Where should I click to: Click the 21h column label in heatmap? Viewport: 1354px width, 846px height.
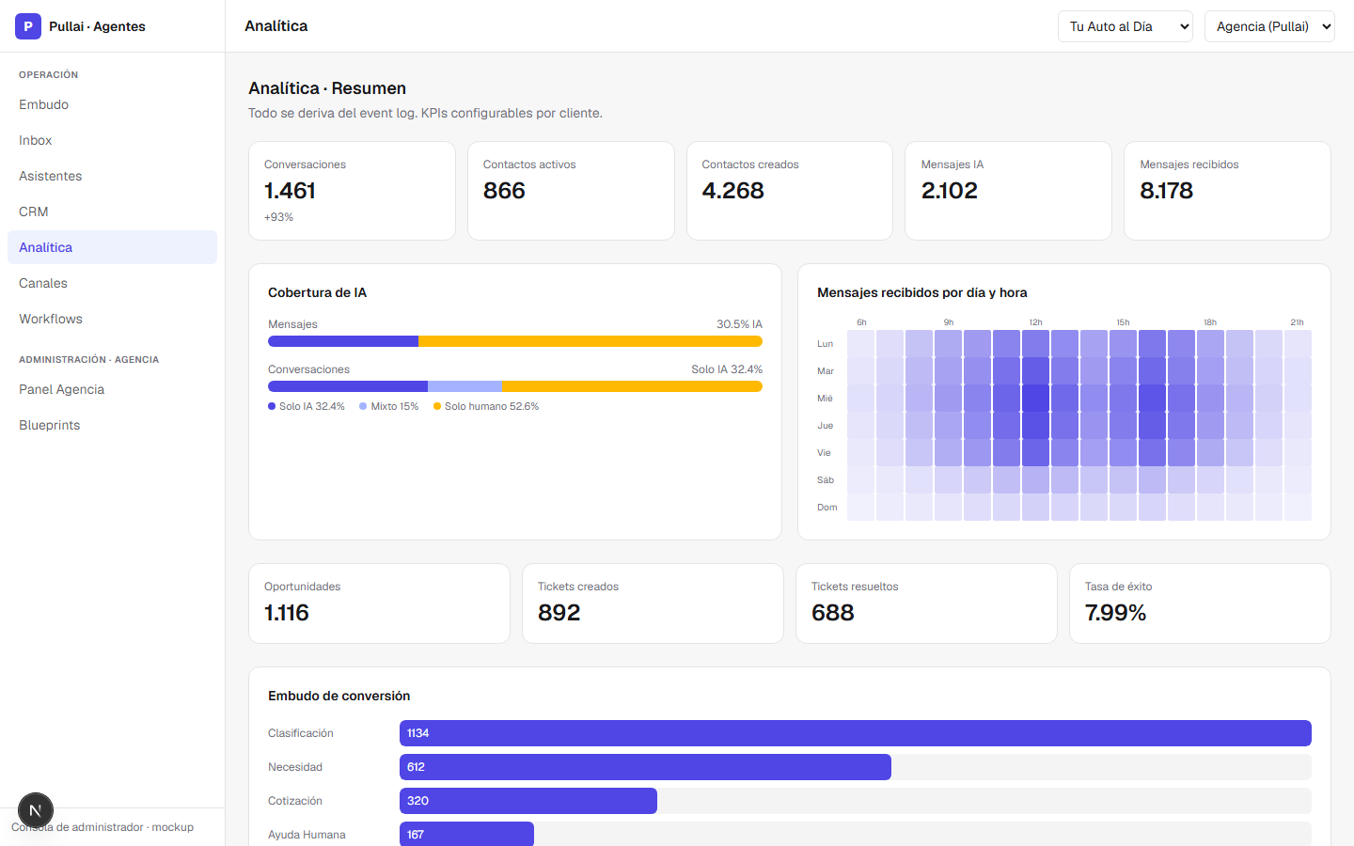(x=1297, y=322)
